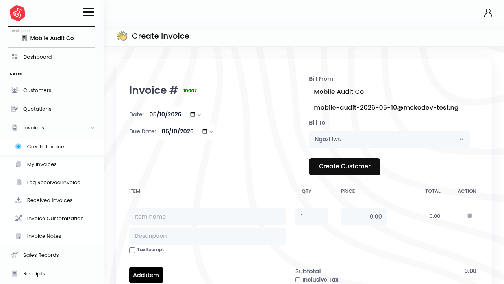
Task: Click the Quotations pencil icon
Action: point(15,109)
